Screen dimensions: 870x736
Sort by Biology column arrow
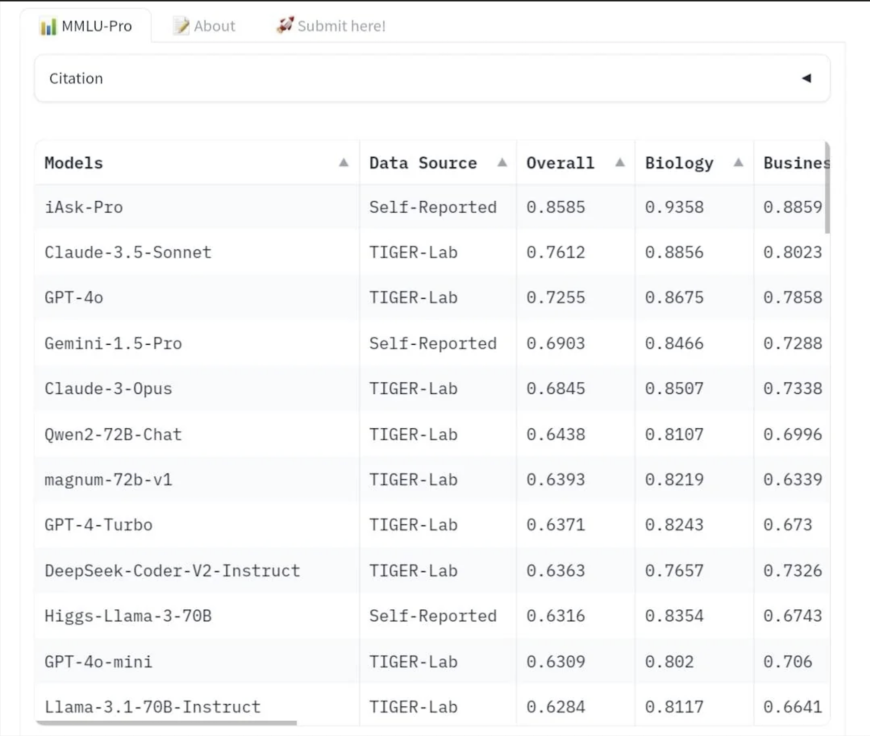738,162
